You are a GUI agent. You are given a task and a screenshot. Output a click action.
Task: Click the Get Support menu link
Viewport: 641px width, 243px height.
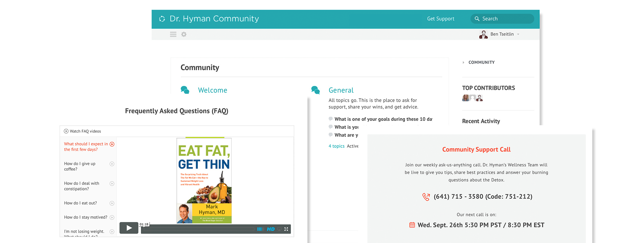click(x=441, y=19)
